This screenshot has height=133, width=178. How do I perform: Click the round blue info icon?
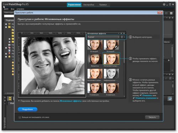(170, 99)
